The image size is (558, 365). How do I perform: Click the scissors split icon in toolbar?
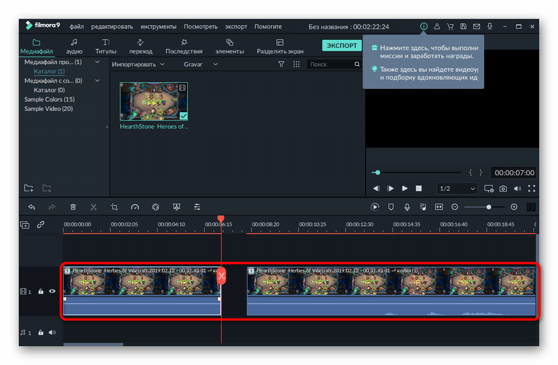pyautogui.click(x=93, y=207)
